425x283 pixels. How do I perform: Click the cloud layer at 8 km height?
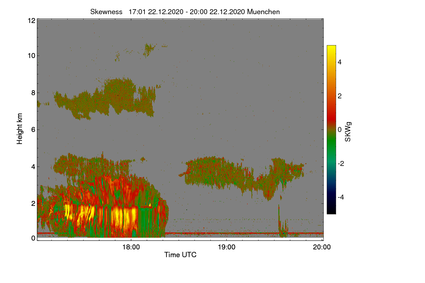[106, 99]
